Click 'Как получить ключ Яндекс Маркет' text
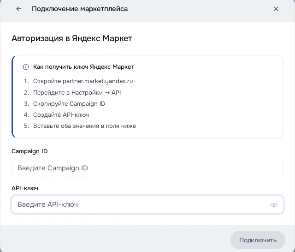This screenshot has width=295, height=252. tap(83, 67)
